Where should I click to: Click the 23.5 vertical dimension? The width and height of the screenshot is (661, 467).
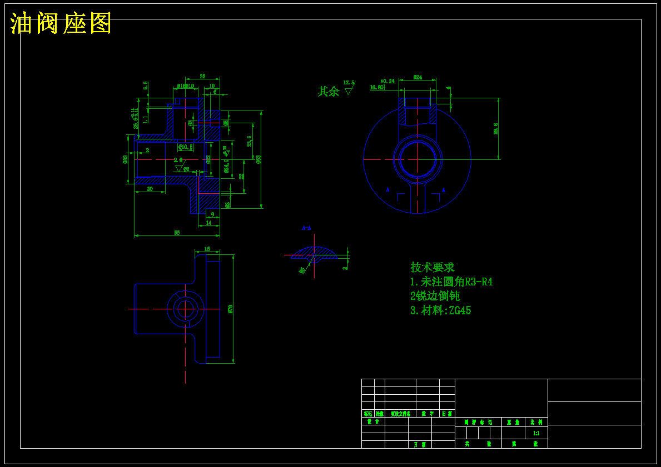click(250, 140)
